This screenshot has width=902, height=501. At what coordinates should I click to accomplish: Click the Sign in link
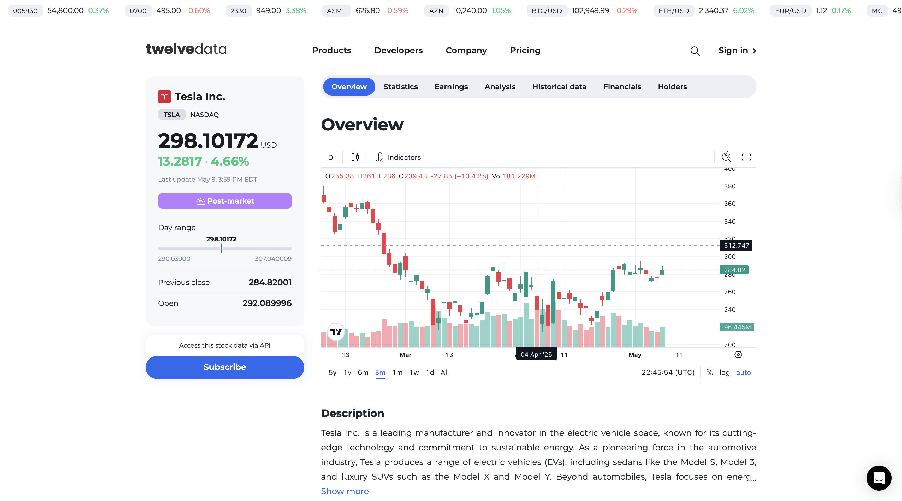coord(737,50)
